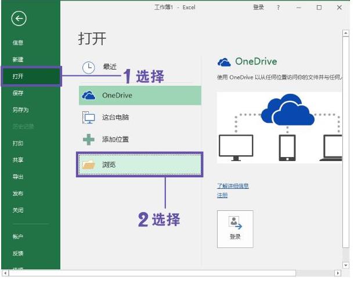
Task: Click the folder icon for 浏览
Action: click(88, 165)
